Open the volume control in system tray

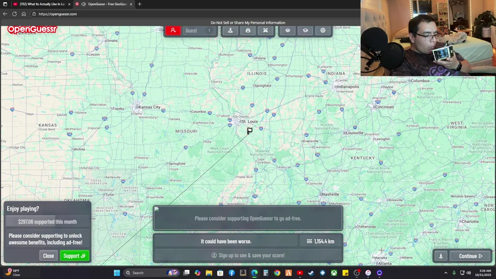tap(468, 273)
